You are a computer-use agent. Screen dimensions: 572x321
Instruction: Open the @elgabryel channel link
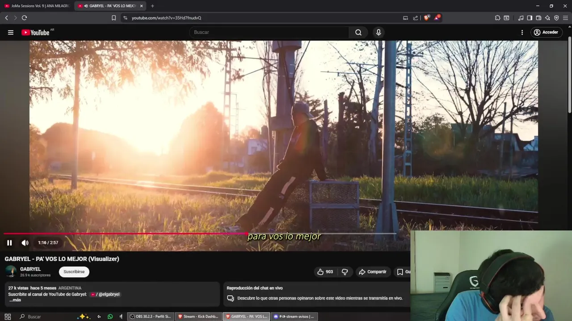click(105, 294)
